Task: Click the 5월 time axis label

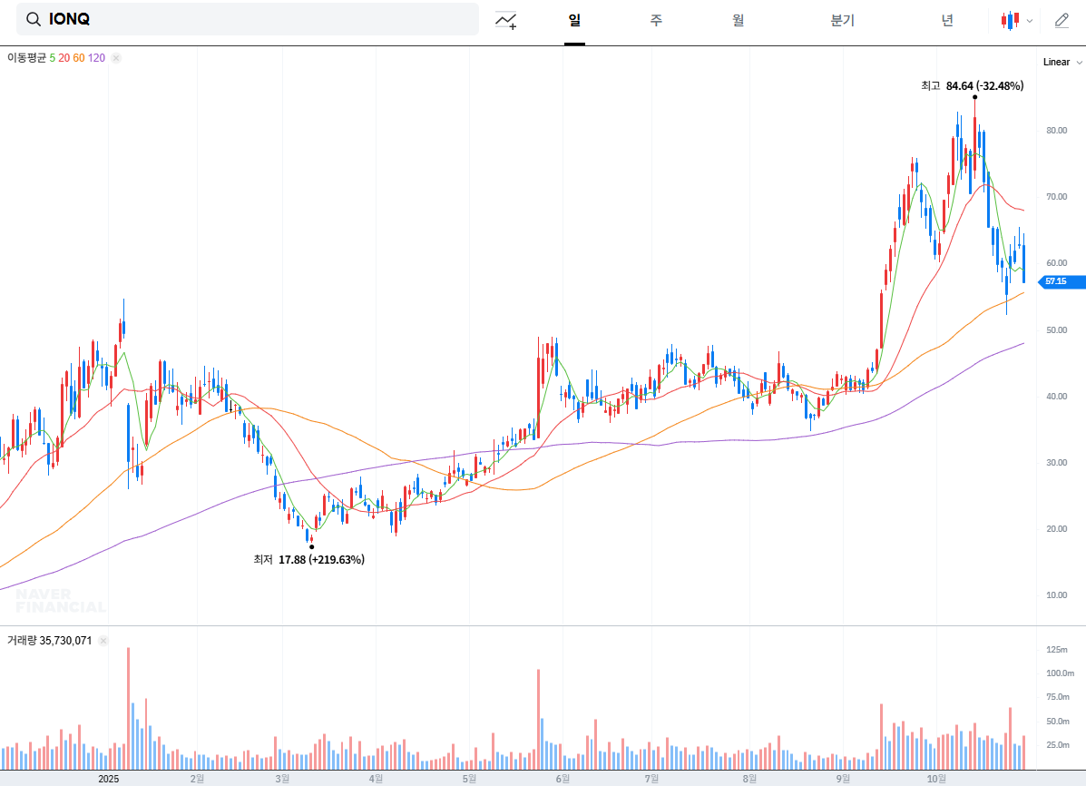Action: tap(470, 779)
